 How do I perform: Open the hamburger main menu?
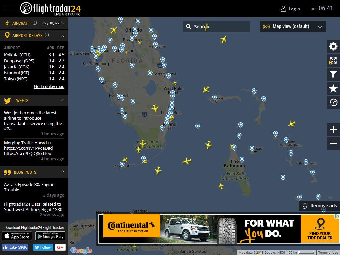(9, 8)
